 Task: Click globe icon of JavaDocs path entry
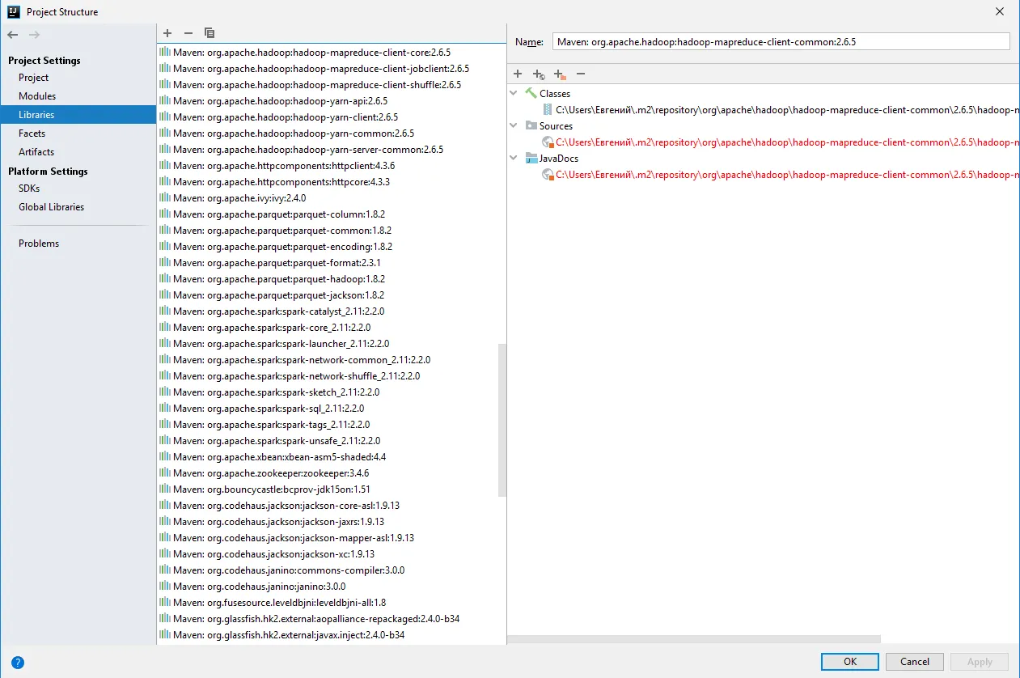(548, 174)
